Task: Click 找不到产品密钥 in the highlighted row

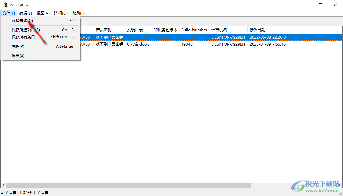Action: [109, 37]
